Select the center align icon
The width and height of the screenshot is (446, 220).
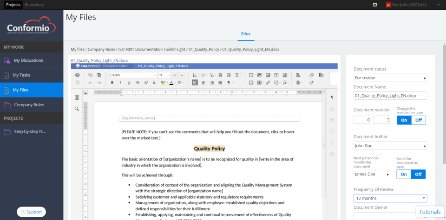pyautogui.click(x=203, y=83)
